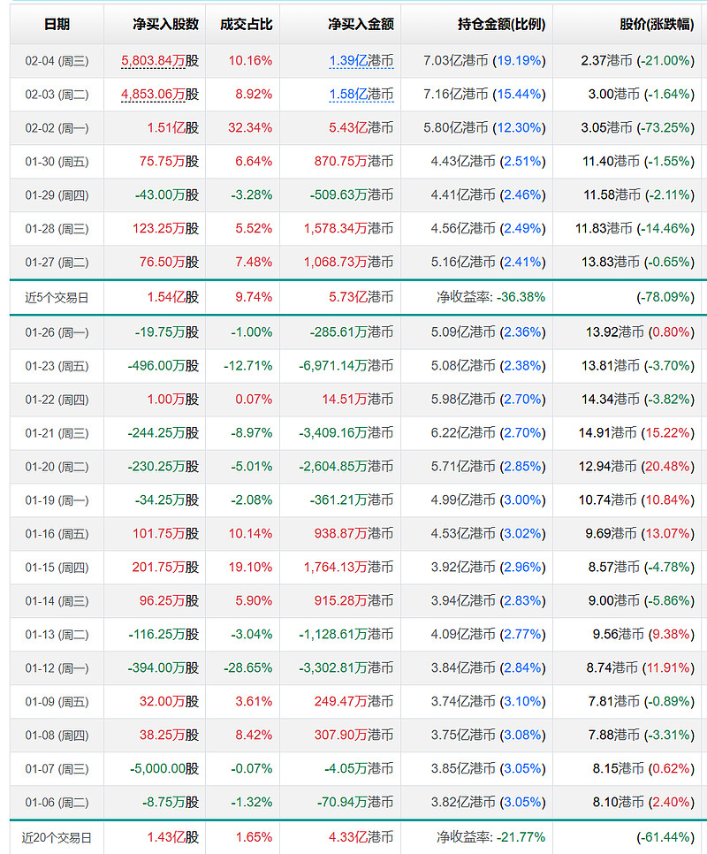Click holding value 5.71亿港币 (2.85%)
Screen dimensions: 707x854
pyautogui.click(x=488, y=467)
